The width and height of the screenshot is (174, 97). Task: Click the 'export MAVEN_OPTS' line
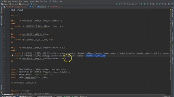(x=32, y=75)
